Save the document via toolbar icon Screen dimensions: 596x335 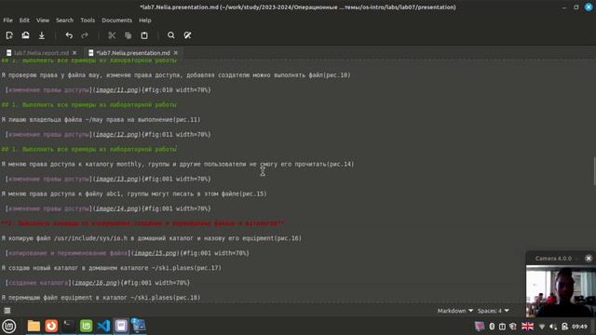[x=41, y=35]
